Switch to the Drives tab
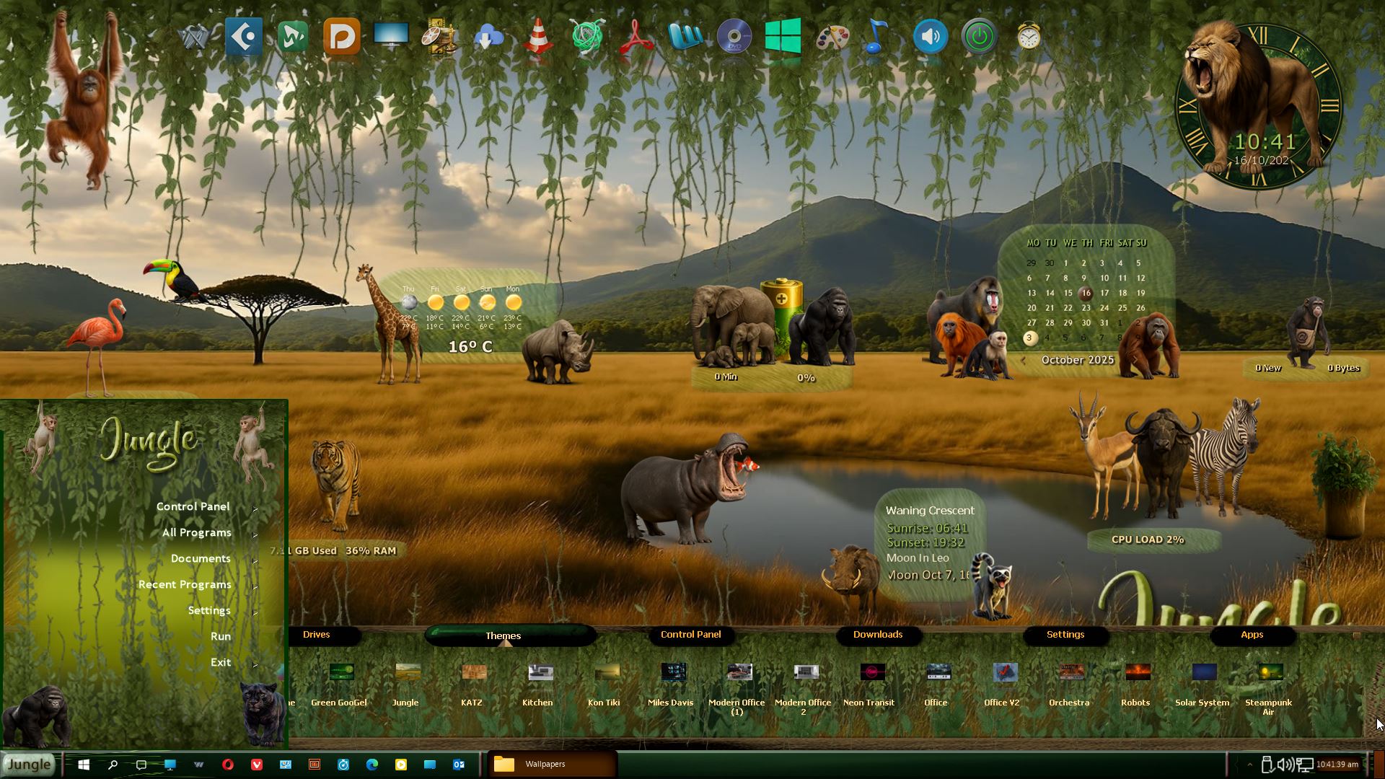 (x=316, y=635)
